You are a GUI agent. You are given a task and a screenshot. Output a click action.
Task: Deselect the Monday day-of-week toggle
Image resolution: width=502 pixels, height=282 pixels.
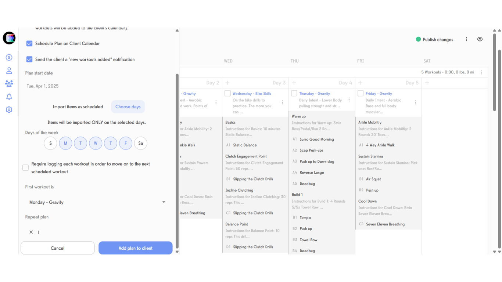pyautogui.click(x=65, y=143)
